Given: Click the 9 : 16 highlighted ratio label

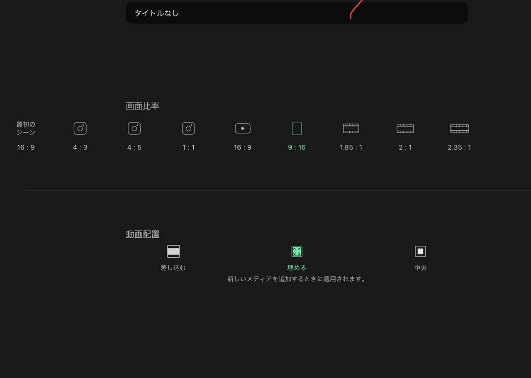Looking at the screenshot, I should [x=297, y=147].
